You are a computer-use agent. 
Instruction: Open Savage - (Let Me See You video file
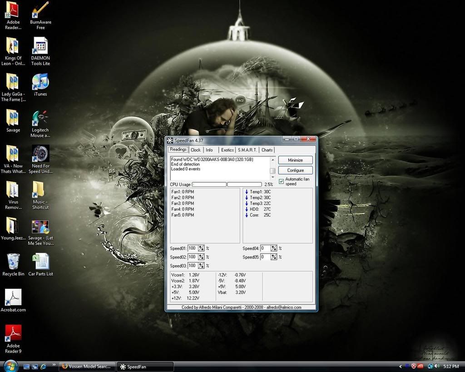40,233
